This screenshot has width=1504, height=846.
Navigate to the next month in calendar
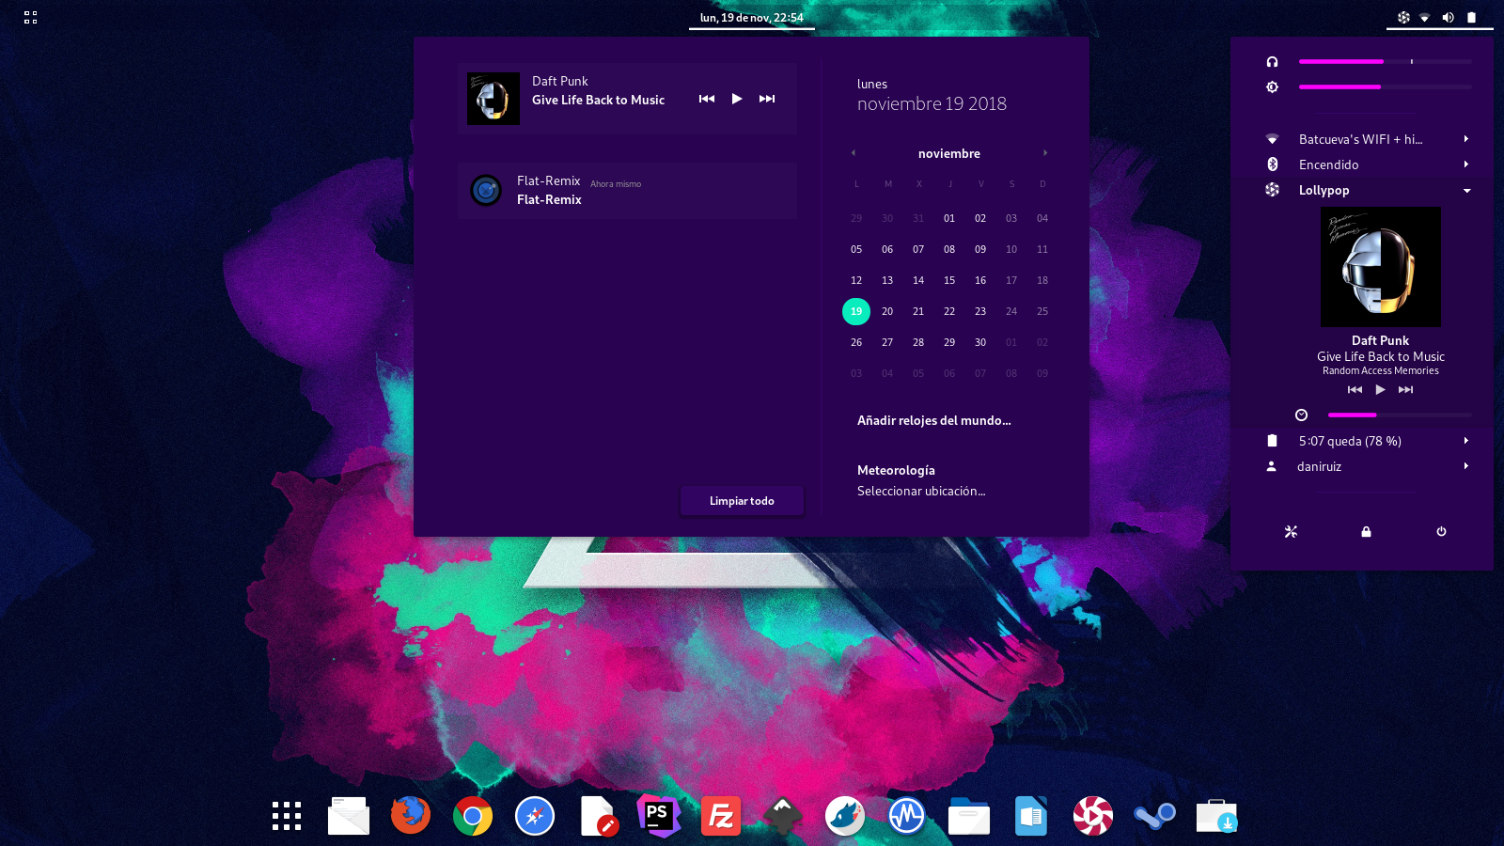click(x=1045, y=152)
